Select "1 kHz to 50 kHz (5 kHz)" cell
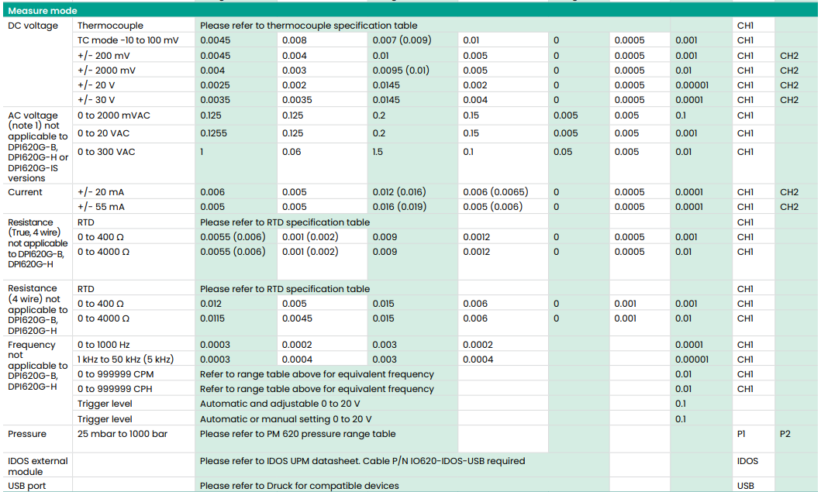Image resolution: width=821 pixels, height=492 pixels. pos(126,359)
